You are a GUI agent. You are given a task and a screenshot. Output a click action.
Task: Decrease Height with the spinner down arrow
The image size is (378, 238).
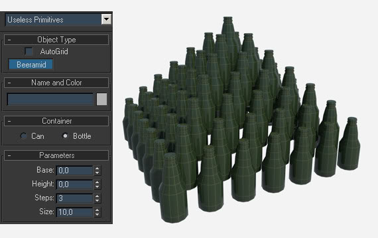coord(97,187)
